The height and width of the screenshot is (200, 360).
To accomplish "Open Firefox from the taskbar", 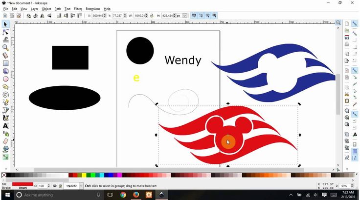I will [x=136, y=195].
